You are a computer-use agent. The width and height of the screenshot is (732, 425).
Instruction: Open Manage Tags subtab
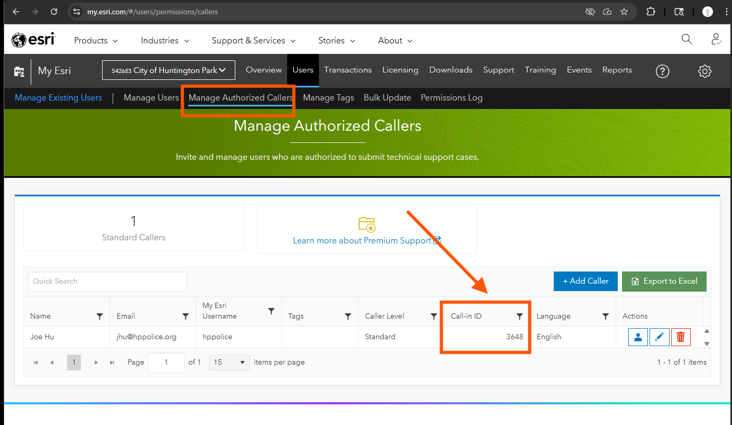point(328,97)
